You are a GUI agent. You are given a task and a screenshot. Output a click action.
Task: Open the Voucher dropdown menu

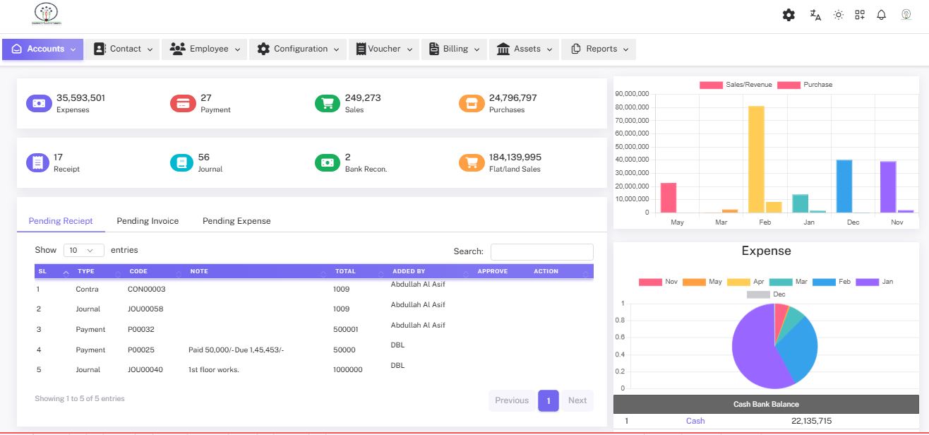click(384, 49)
